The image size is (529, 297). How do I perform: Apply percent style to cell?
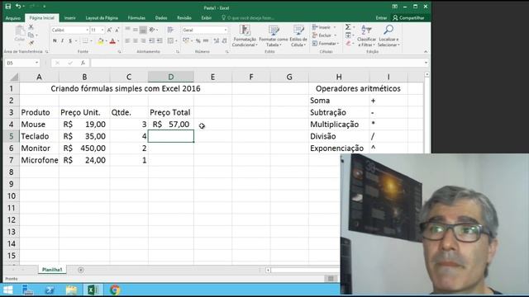198,40
